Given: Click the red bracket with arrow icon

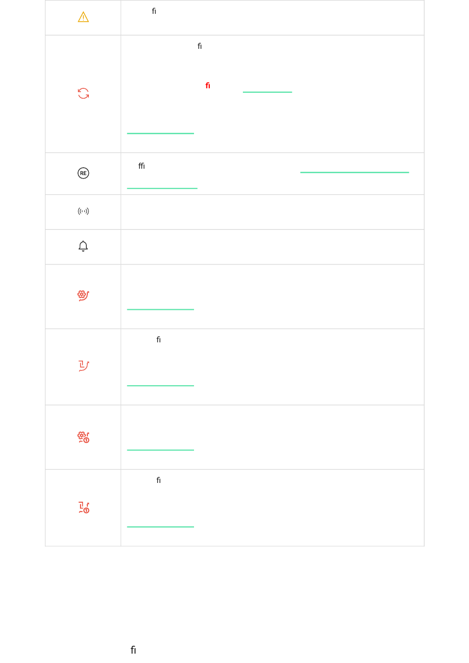Looking at the screenshot, I should pos(83,366).
